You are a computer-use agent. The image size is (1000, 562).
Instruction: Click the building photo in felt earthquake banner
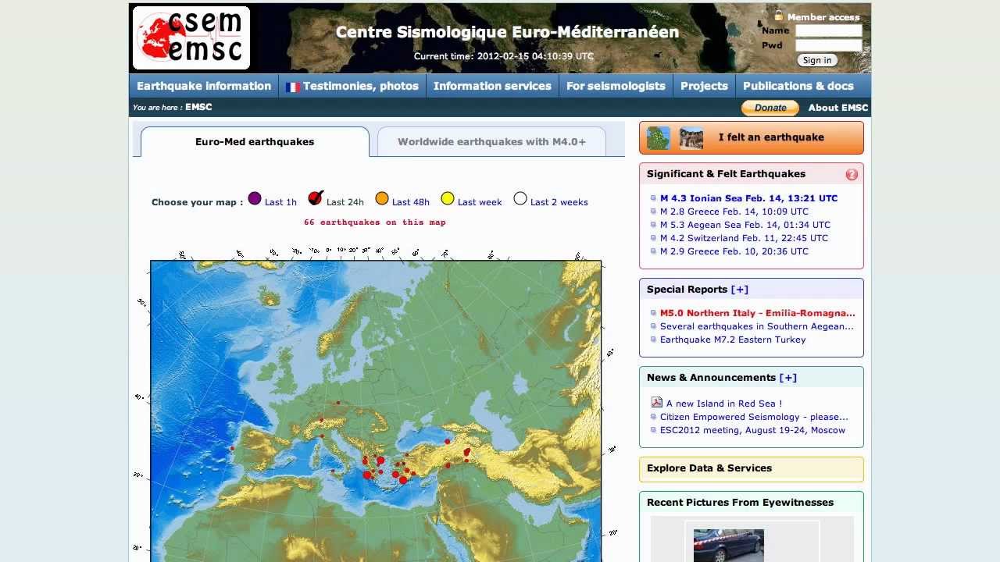point(691,138)
